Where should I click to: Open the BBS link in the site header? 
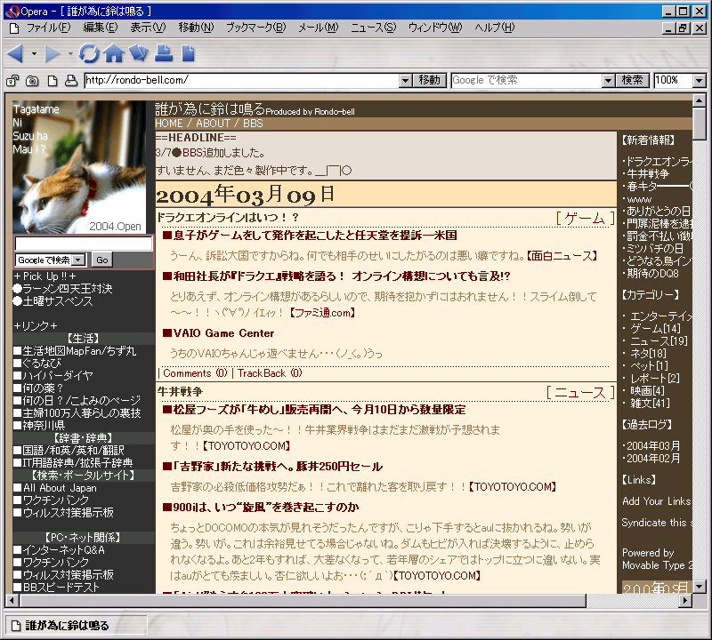point(253,124)
